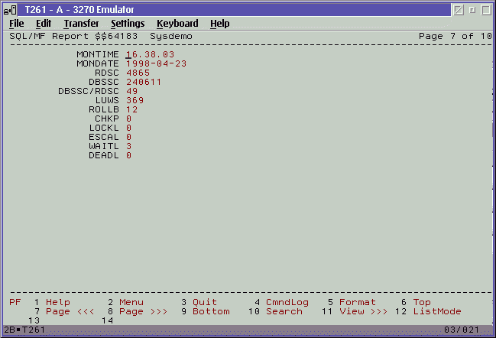Click the Sysdemo header text
496x338 pixels.
click(171, 36)
